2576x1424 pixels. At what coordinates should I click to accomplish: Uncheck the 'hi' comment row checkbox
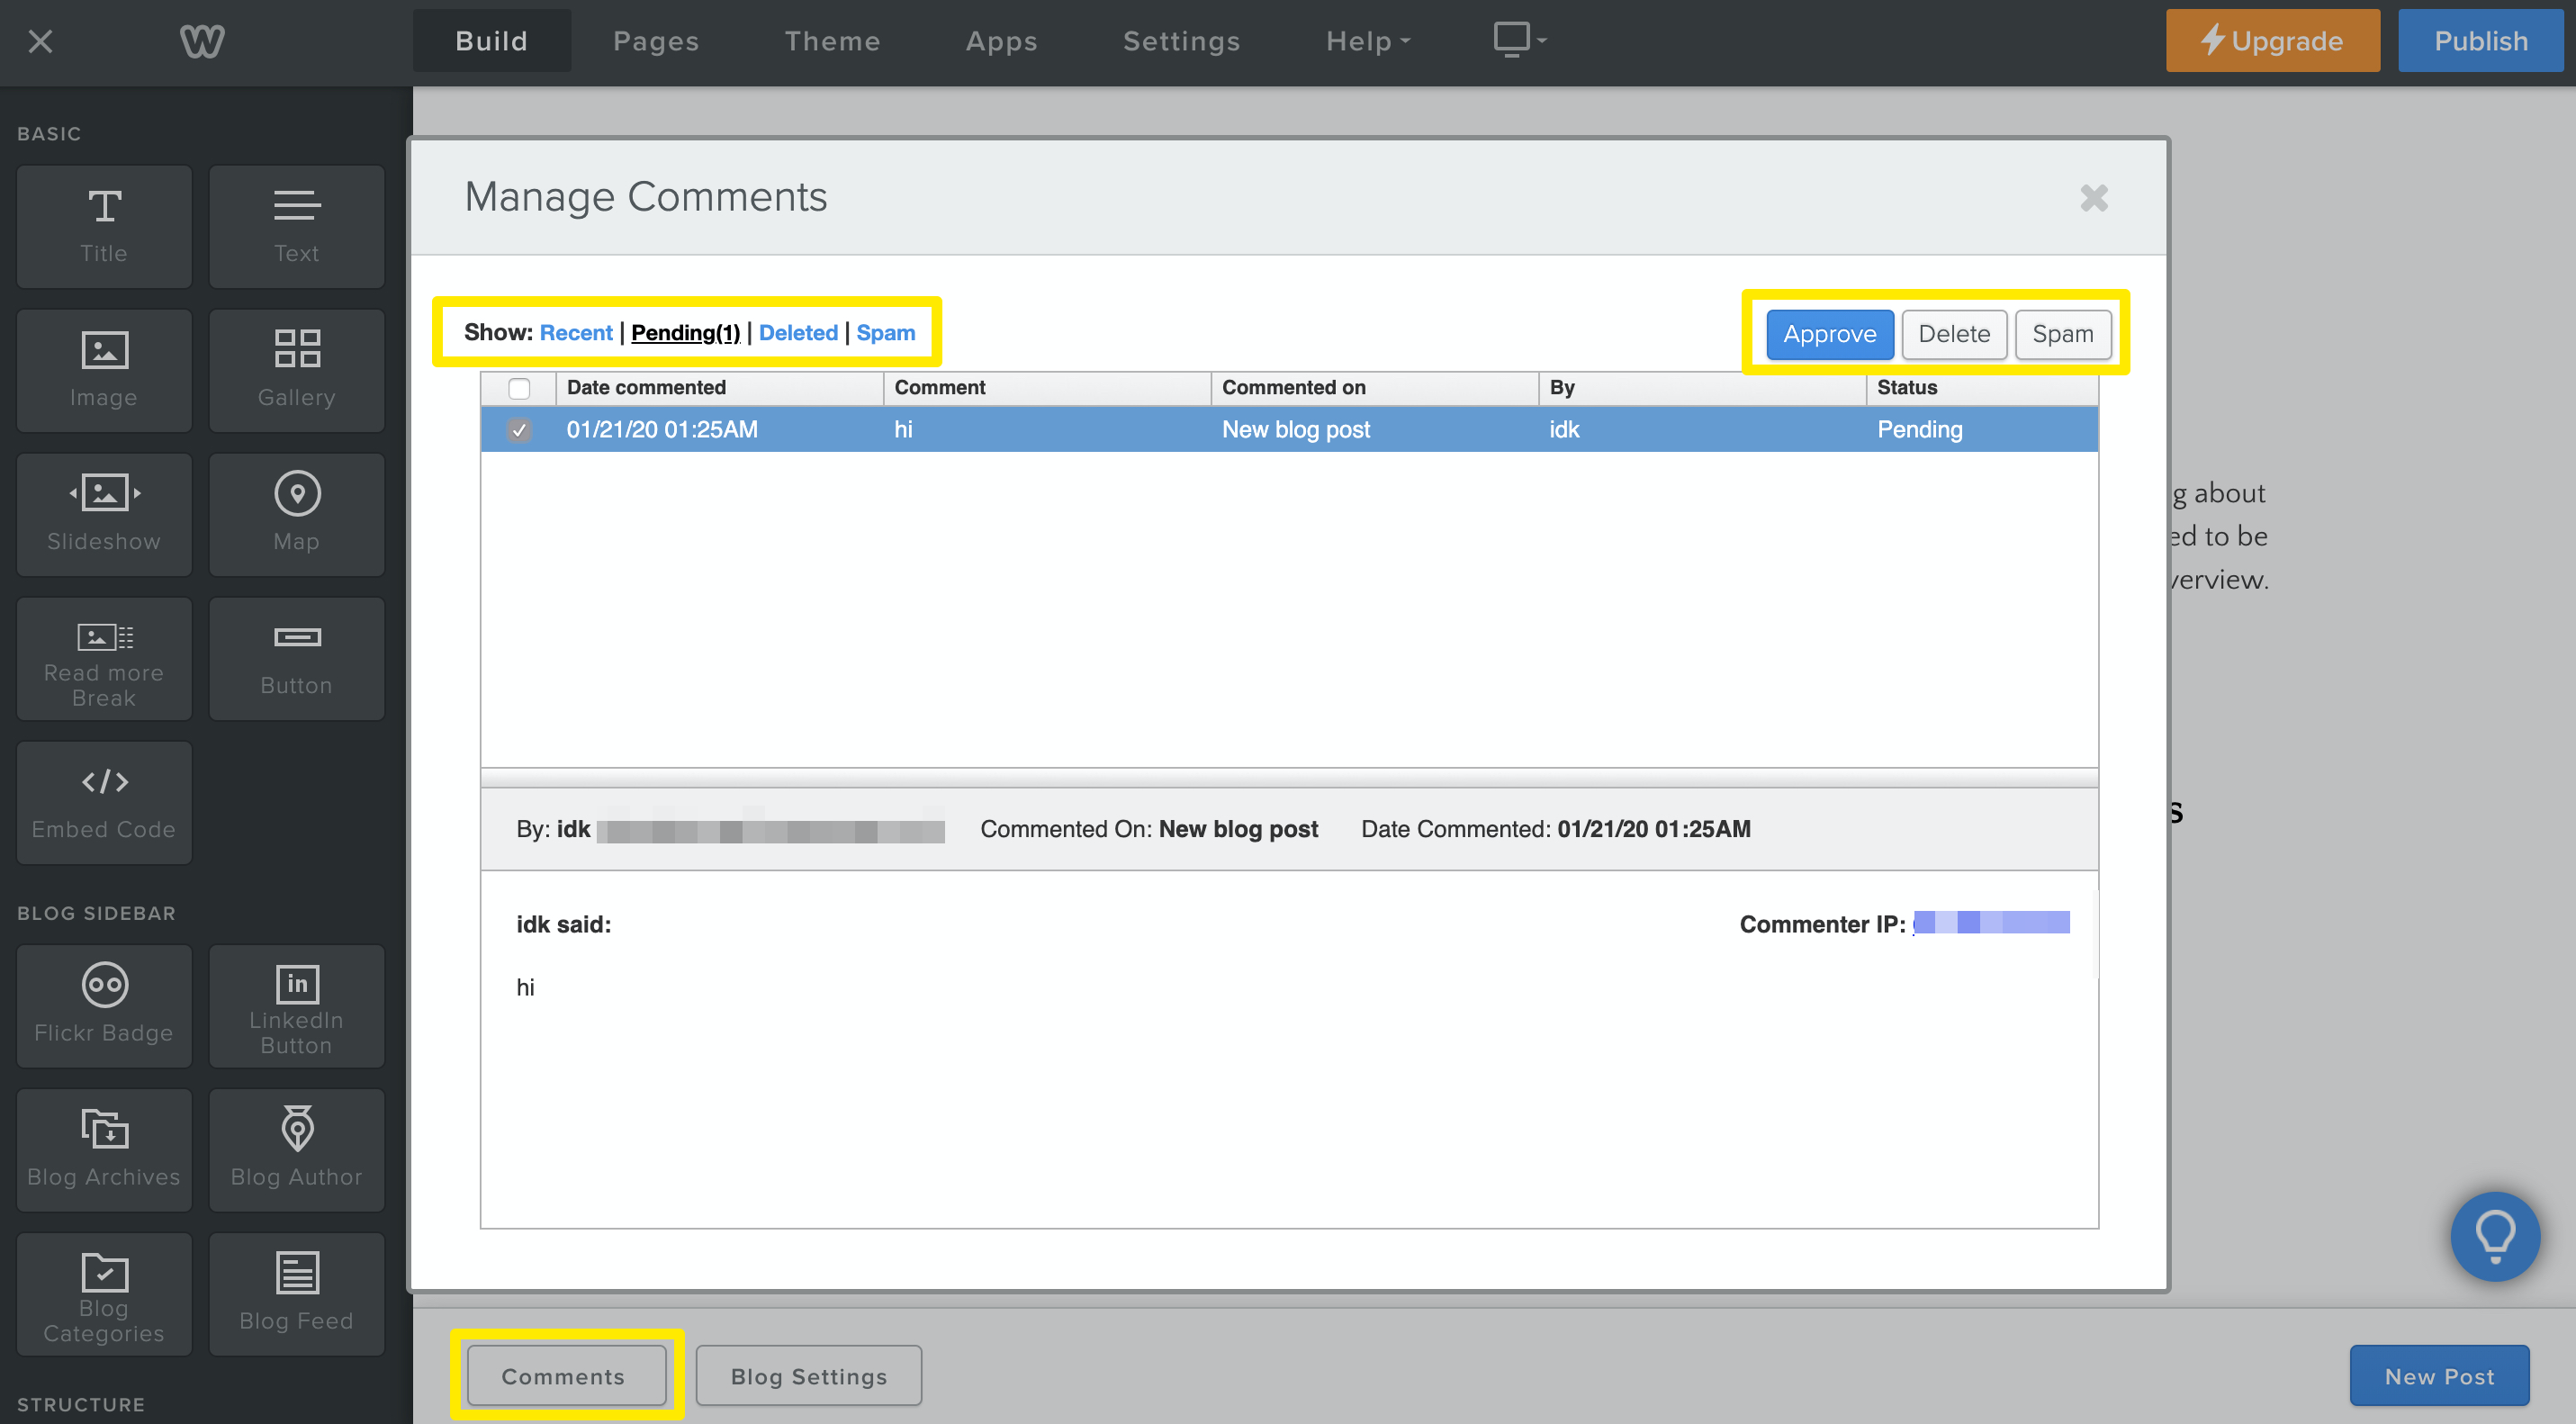pos(519,430)
